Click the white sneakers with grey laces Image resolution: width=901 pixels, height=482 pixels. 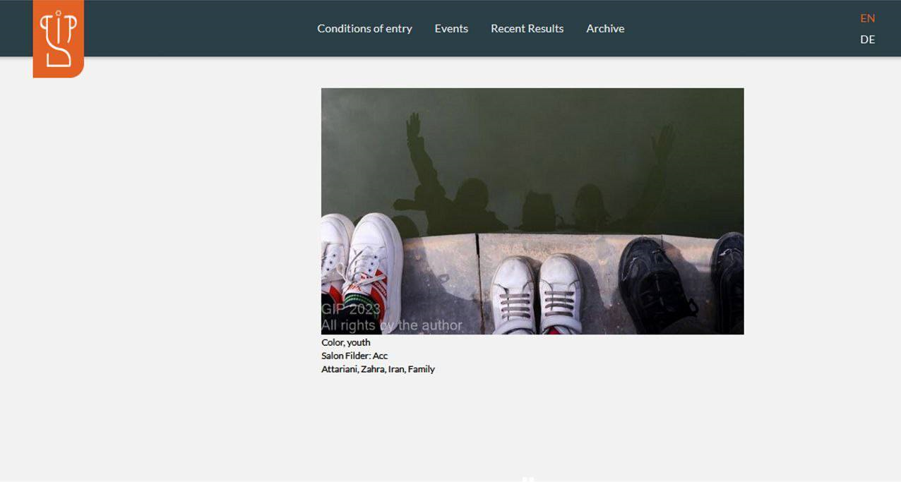click(535, 293)
